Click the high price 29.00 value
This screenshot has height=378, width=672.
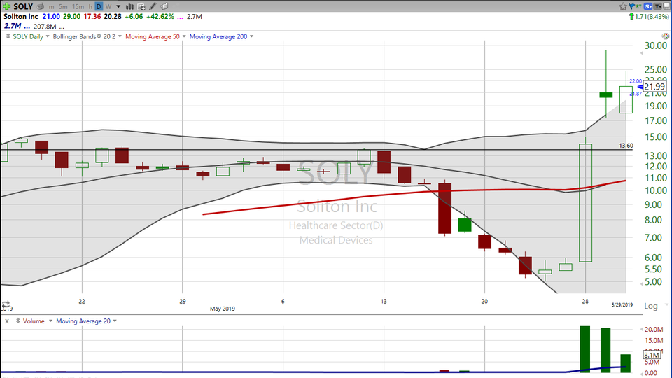pos(71,17)
